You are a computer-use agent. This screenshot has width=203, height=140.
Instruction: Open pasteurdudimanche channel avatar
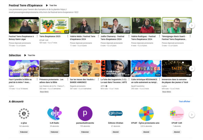point(85,114)
